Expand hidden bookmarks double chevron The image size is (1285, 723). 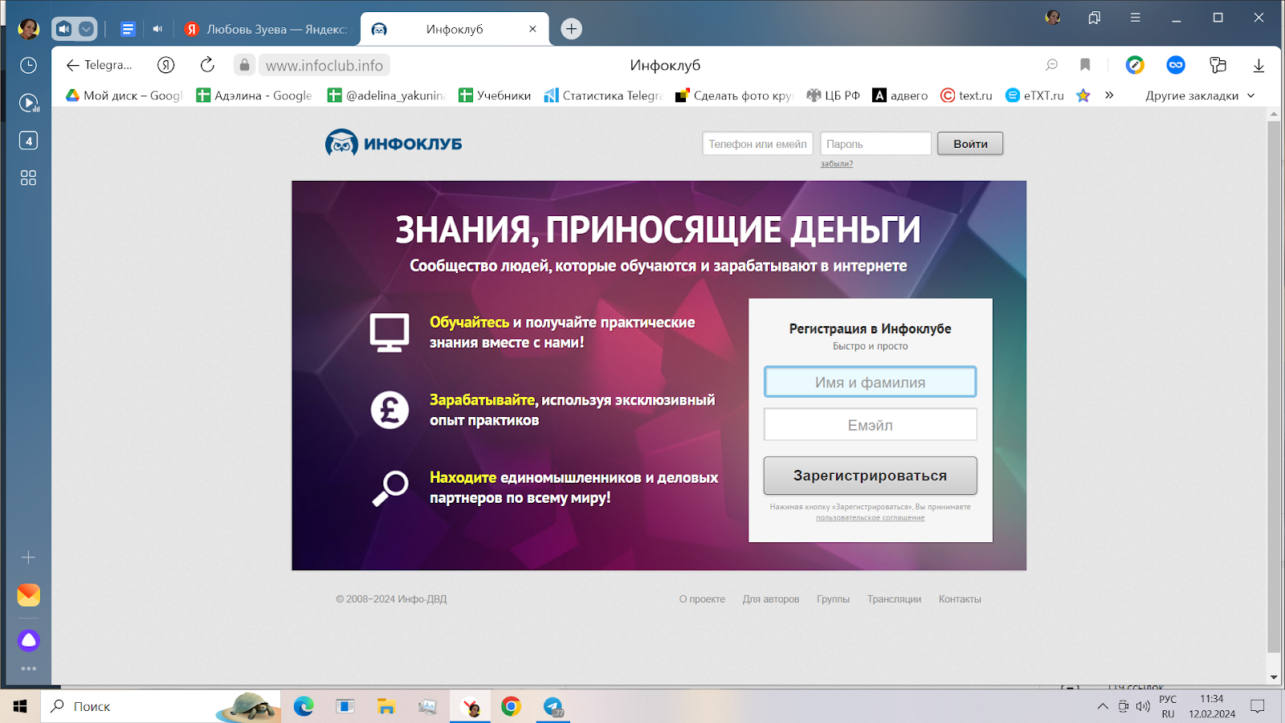click(1109, 96)
